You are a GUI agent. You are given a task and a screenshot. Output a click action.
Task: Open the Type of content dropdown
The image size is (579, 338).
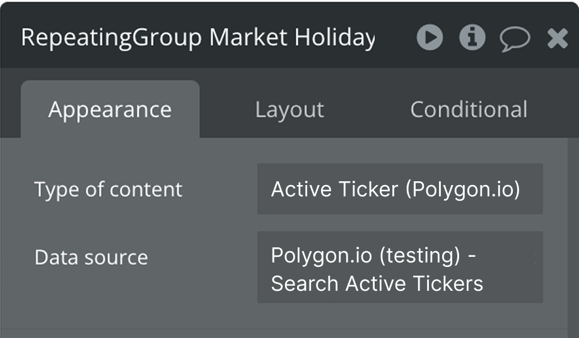(x=399, y=189)
